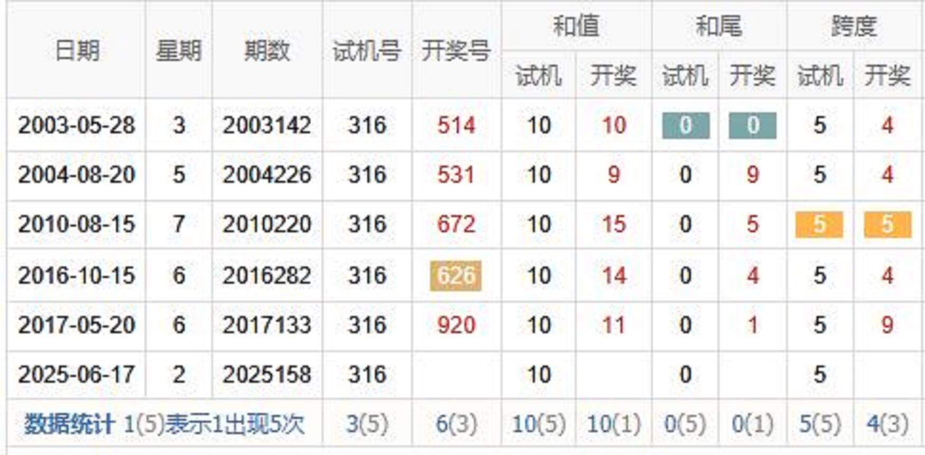Click issue number 2017133
925x455 pixels.
[267, 325]
